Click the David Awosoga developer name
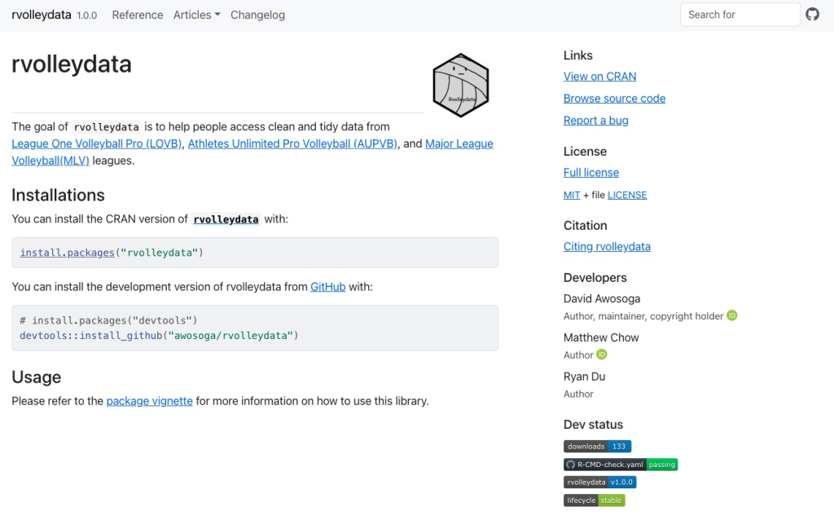Image resolution: width=834 pixels, height=529 pixels. [x=602, y=298]
